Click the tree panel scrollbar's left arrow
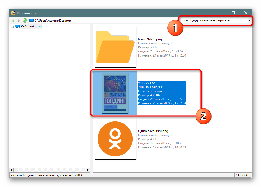261x187 pixels. (x=11, y=170)
